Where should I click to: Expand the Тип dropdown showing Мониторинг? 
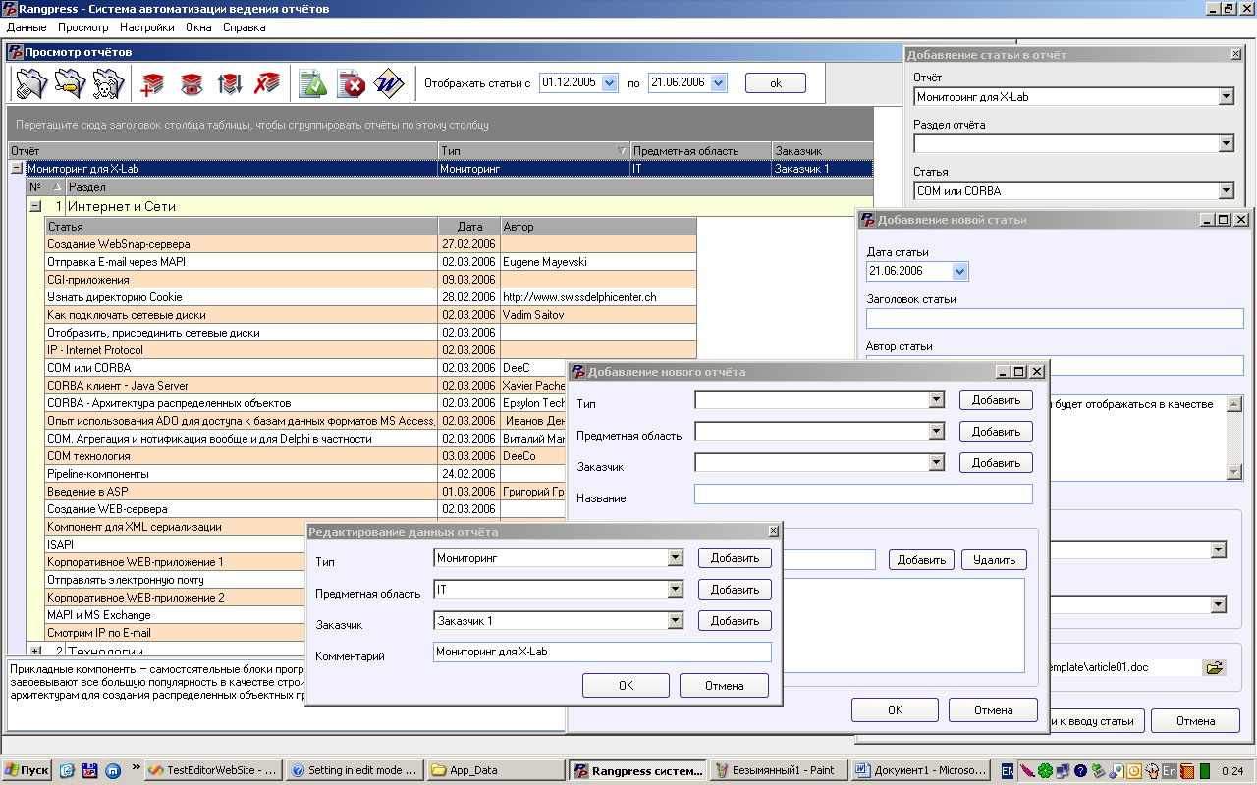pos(675,558)
